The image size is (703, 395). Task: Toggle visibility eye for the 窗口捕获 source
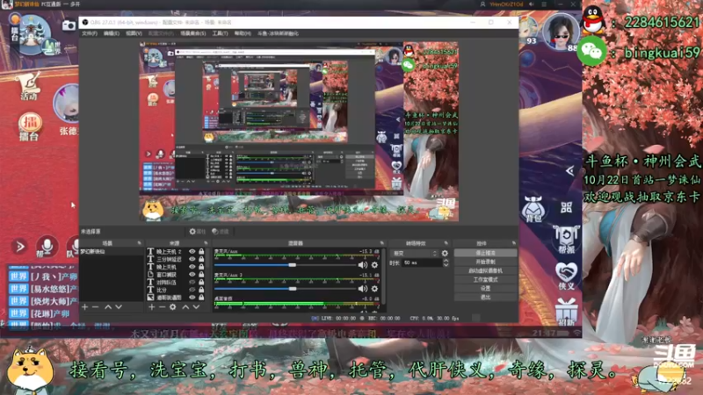click(x=192, y=275)
